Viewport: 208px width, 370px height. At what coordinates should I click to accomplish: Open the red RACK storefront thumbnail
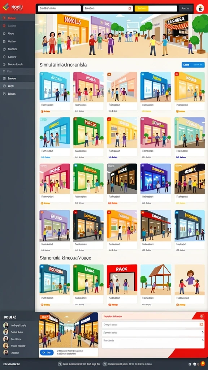coord(122,280)
